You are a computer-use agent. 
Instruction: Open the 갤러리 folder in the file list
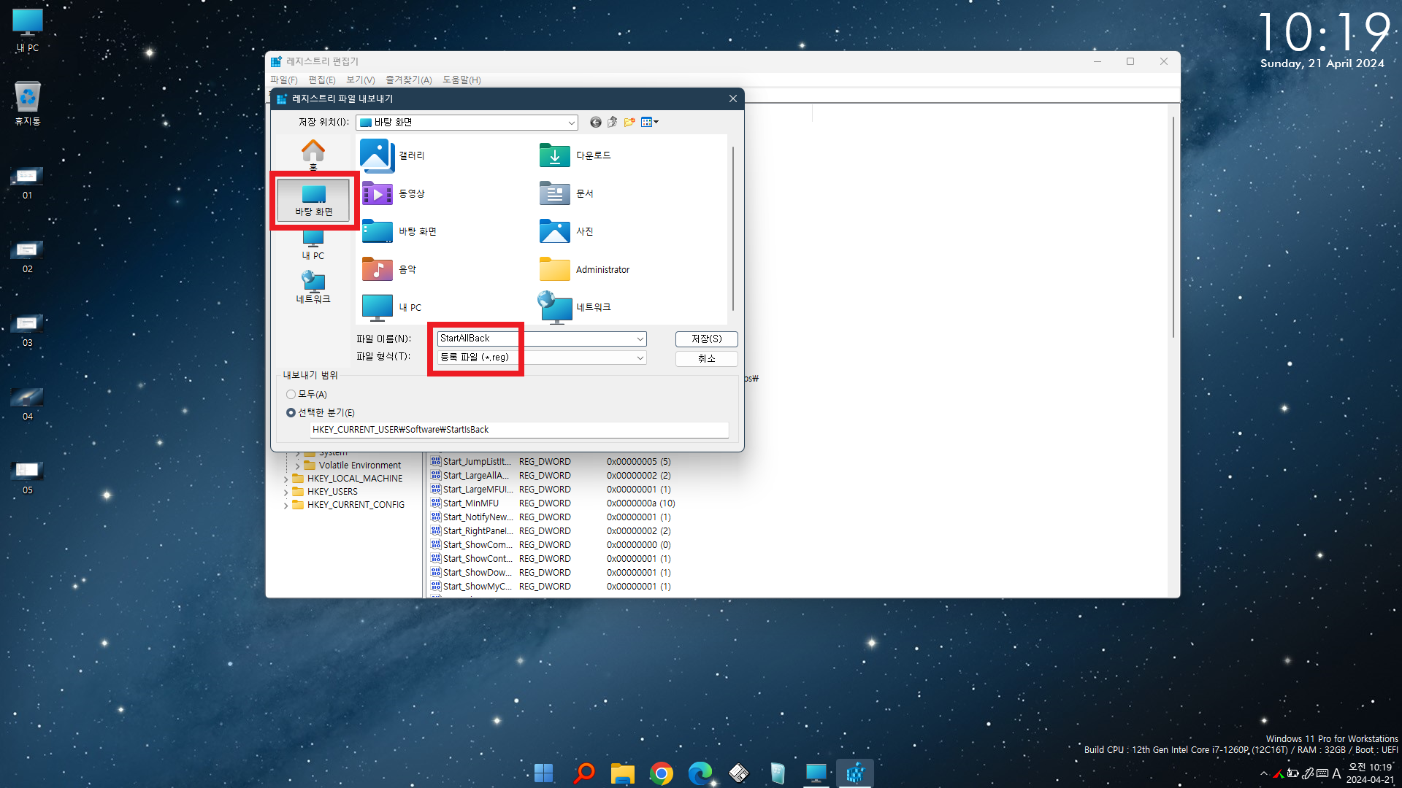[393, 155]
